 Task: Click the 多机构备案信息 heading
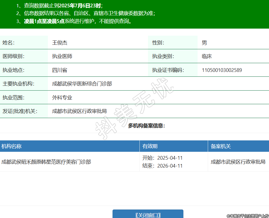(146, 126)
